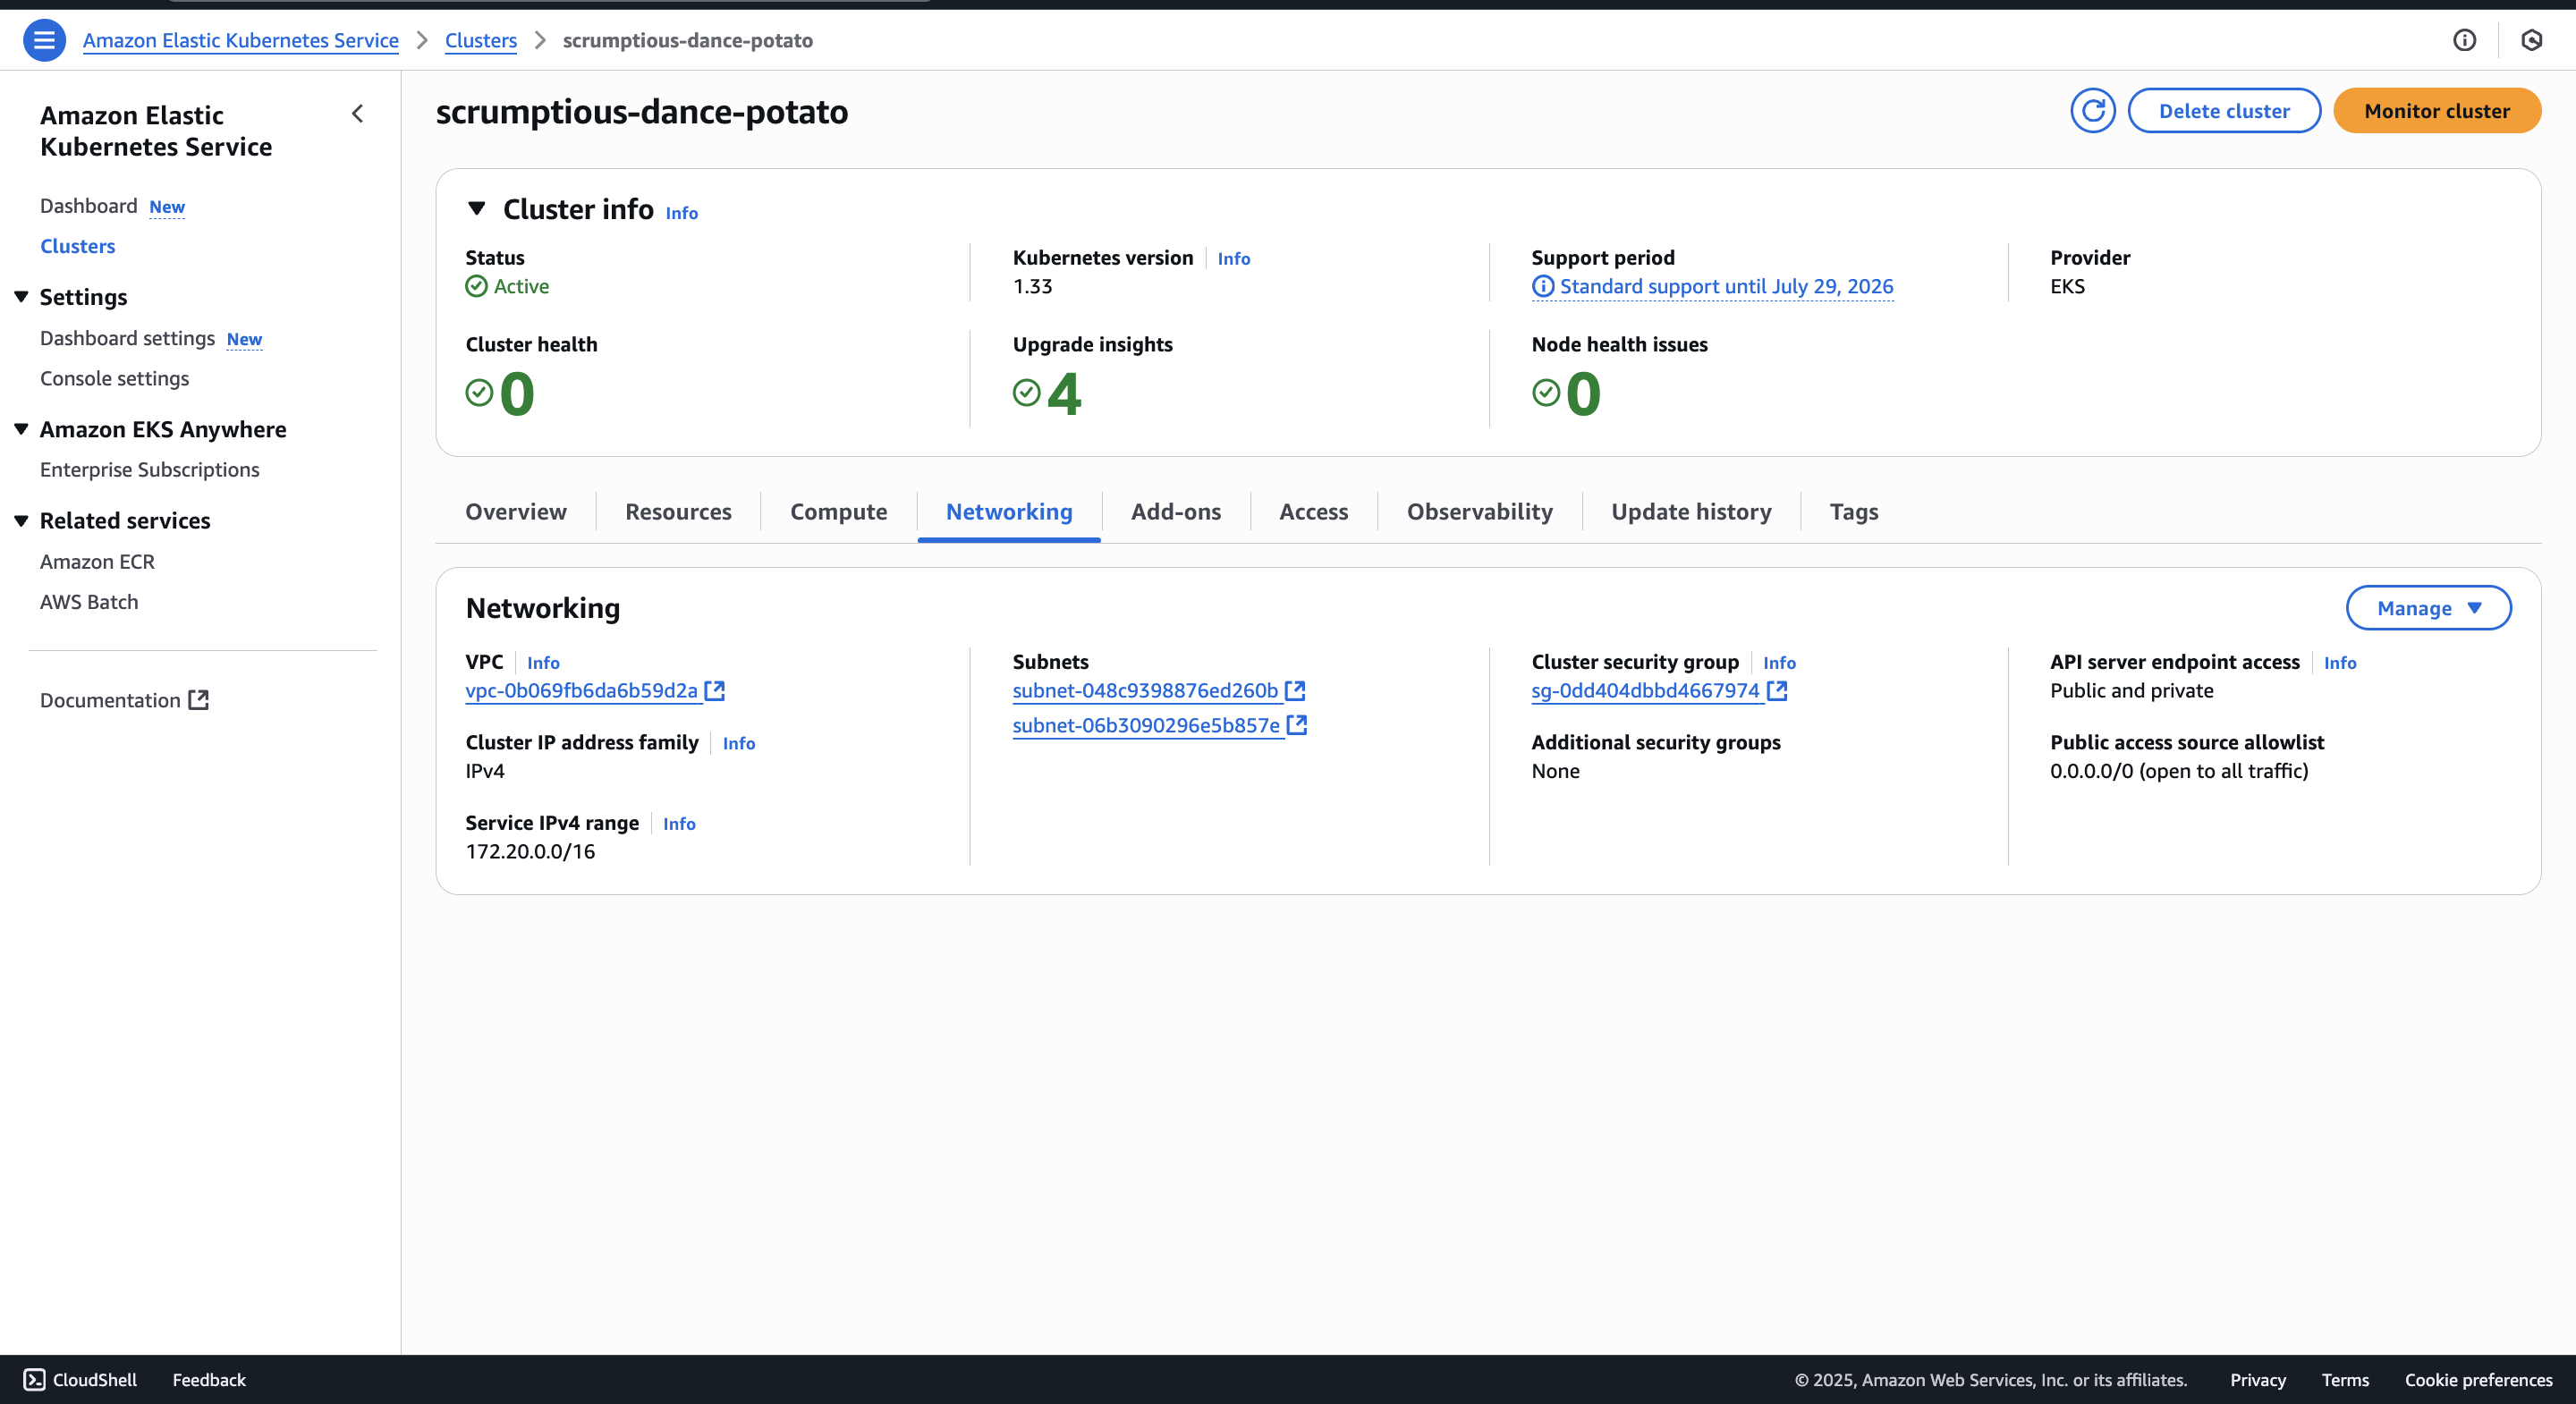2576x1404 pixels.
Task: Click Info next to Cluster security group
Action: [x=1779, y=663]
